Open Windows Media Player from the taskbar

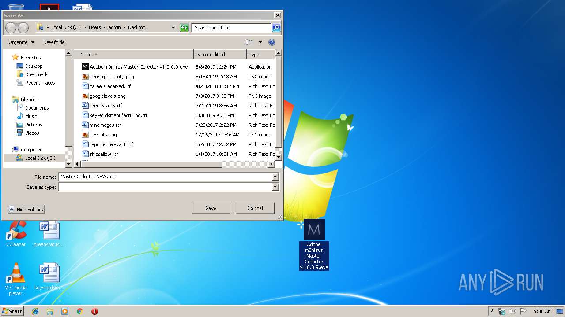[65, 311]
